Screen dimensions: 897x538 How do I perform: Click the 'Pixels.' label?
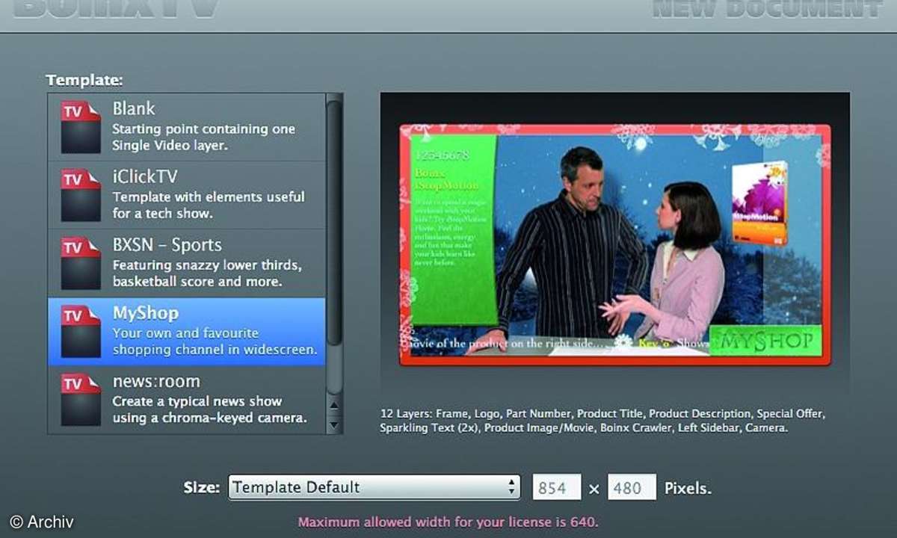(x=688, y=489)
